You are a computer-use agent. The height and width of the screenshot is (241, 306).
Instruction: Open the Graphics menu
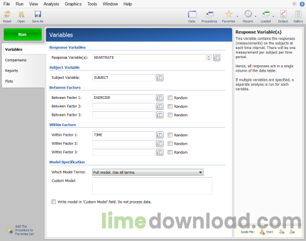pos(73,4)
